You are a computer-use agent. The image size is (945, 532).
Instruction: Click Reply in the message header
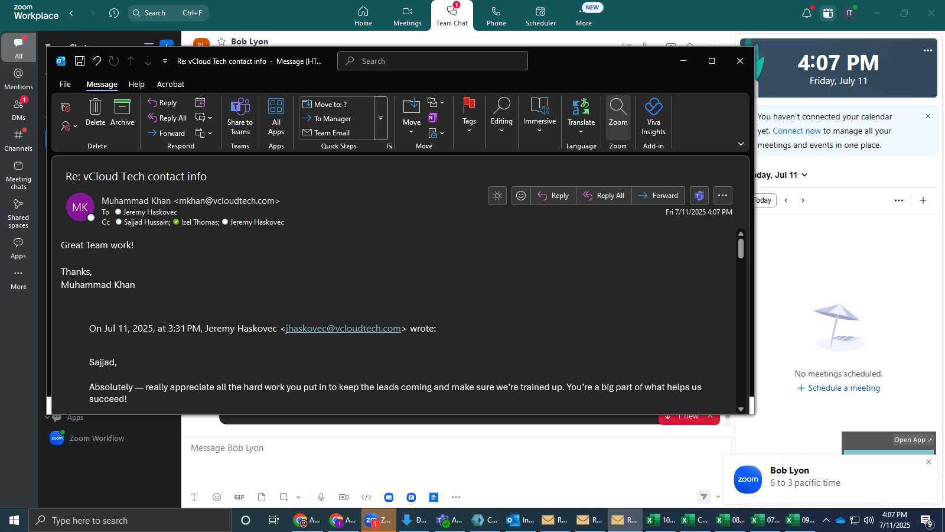coord(553,196)
